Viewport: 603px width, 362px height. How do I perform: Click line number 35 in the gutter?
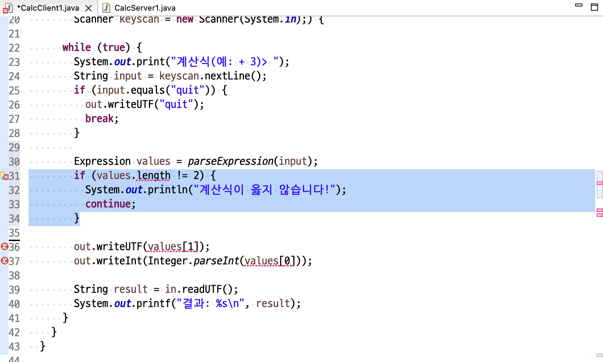(14, 233)
